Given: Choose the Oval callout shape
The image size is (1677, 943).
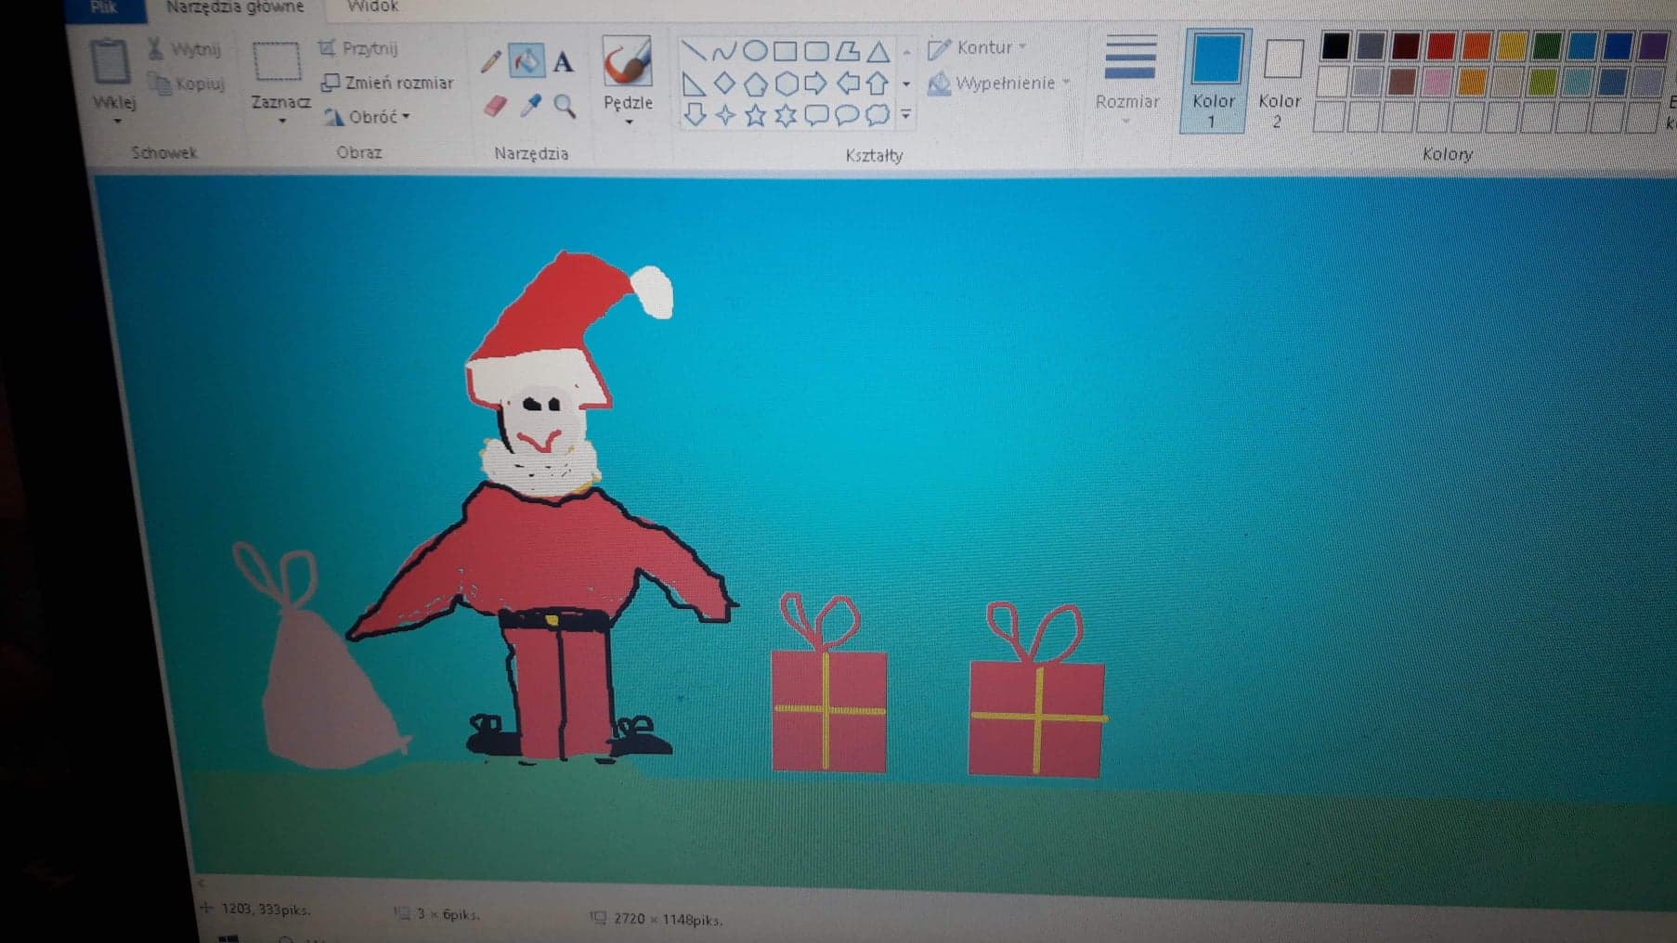Looking at the screenshot, I should click(847, 115).
